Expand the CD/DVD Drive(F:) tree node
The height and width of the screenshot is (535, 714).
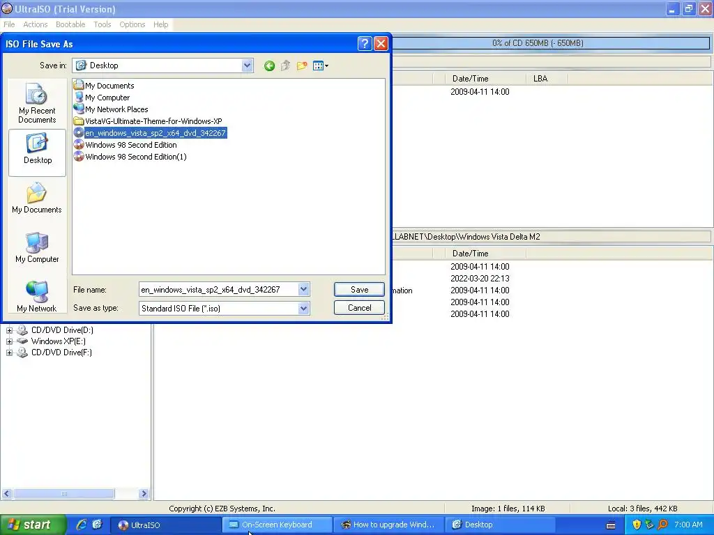tap(9, 352)
